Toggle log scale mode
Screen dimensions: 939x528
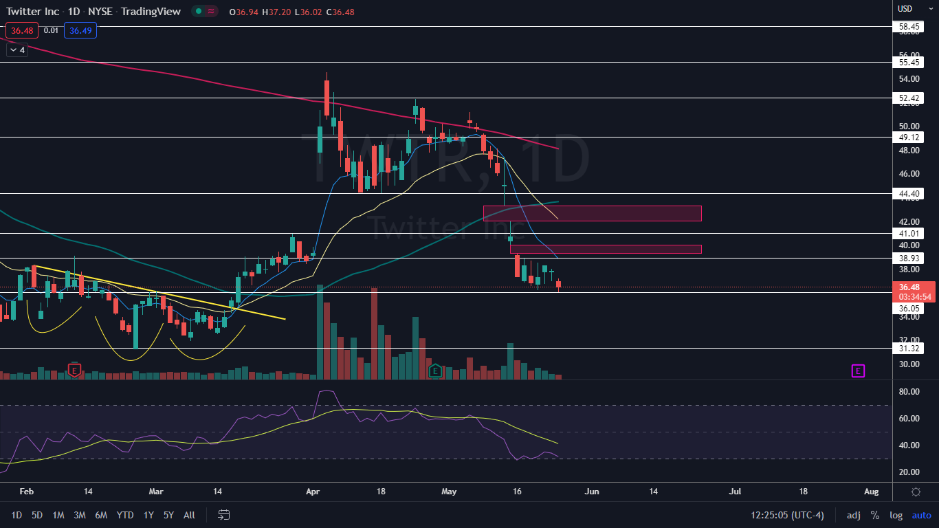[896, 515]
